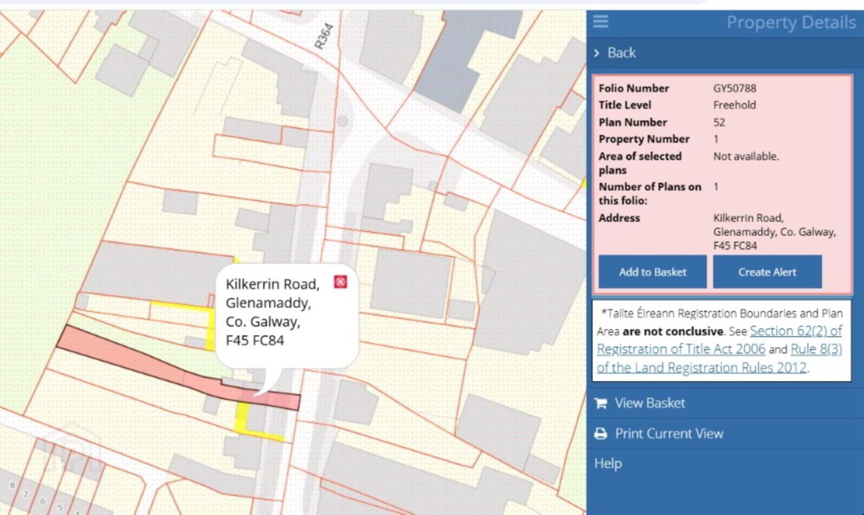Open the hamburger menu icon
Viewport: 864px width, 515px height.
pos(600,21)
